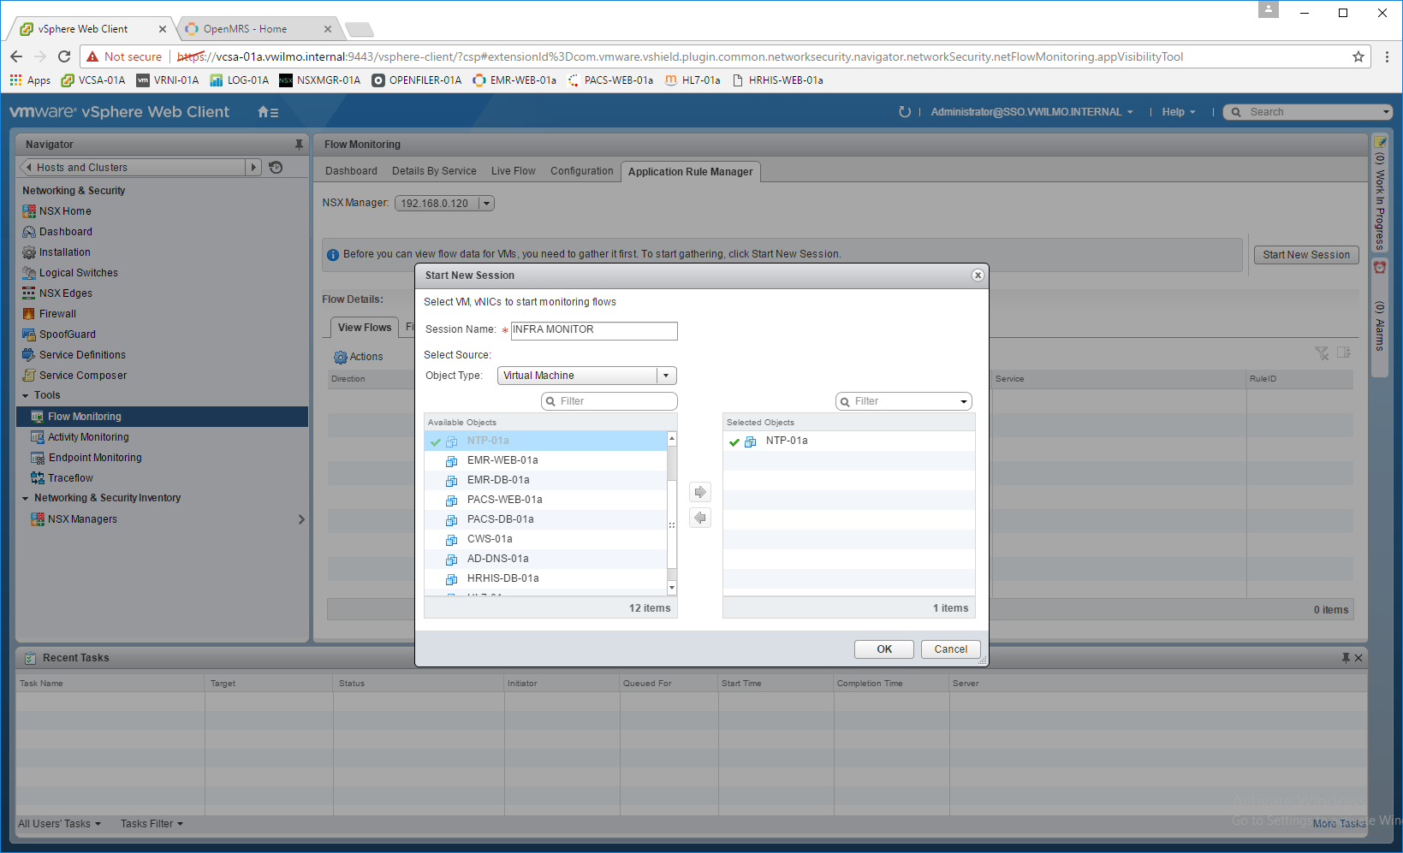The image size is (1403, 853).
Task: Refresh the vSphere client view
Action: coord(905,112)
